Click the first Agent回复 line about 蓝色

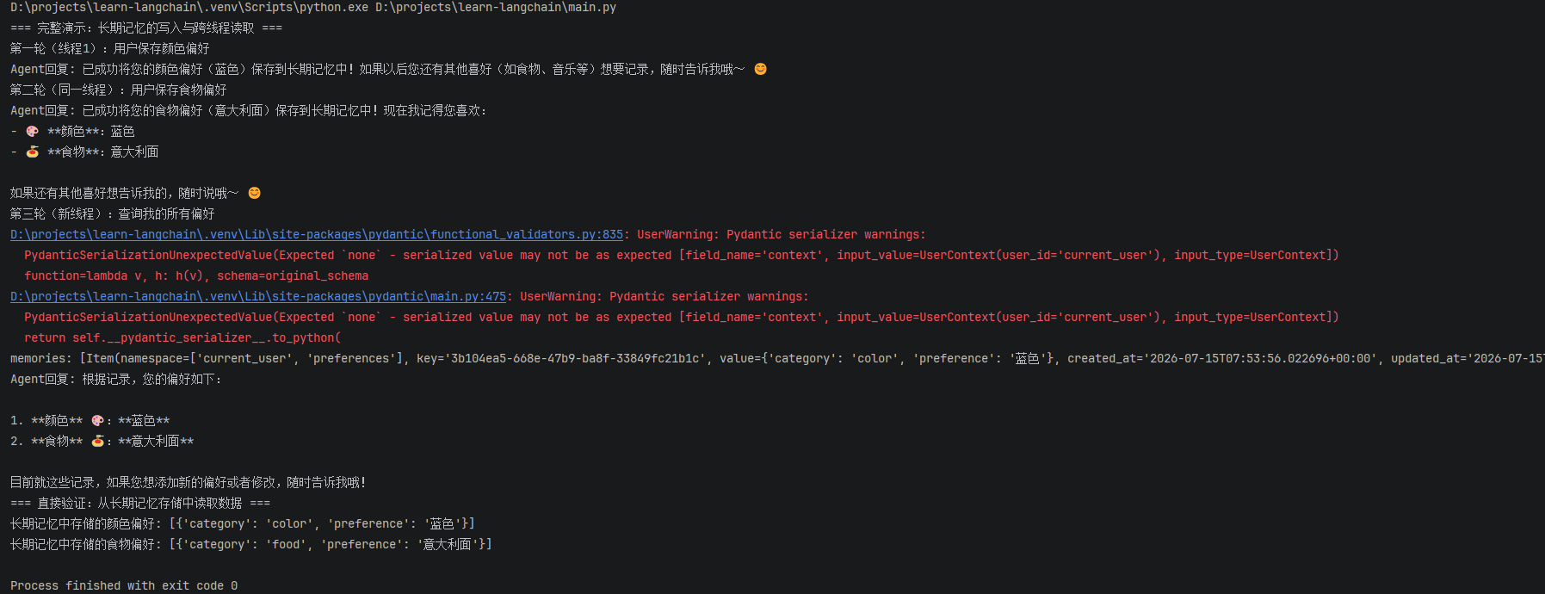pyautogui.click(x=388, y=69)
